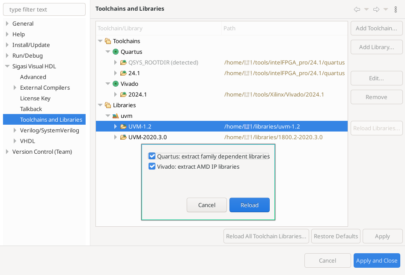Confirm with the blue Reload button
Viewport: 405px width, 275px height.
(x=249, y=205)
